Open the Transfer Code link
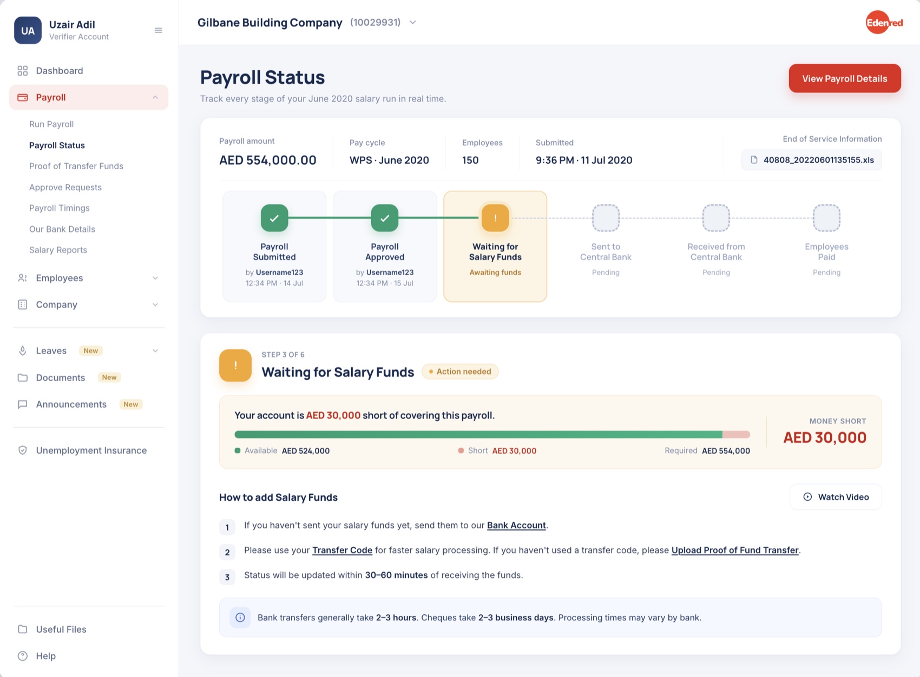920x677 pixels. tap(342, 550)
